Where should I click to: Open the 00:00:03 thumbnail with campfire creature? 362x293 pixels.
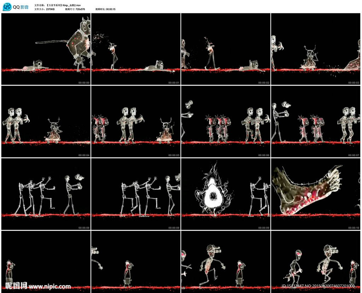(x=316, y=49)
